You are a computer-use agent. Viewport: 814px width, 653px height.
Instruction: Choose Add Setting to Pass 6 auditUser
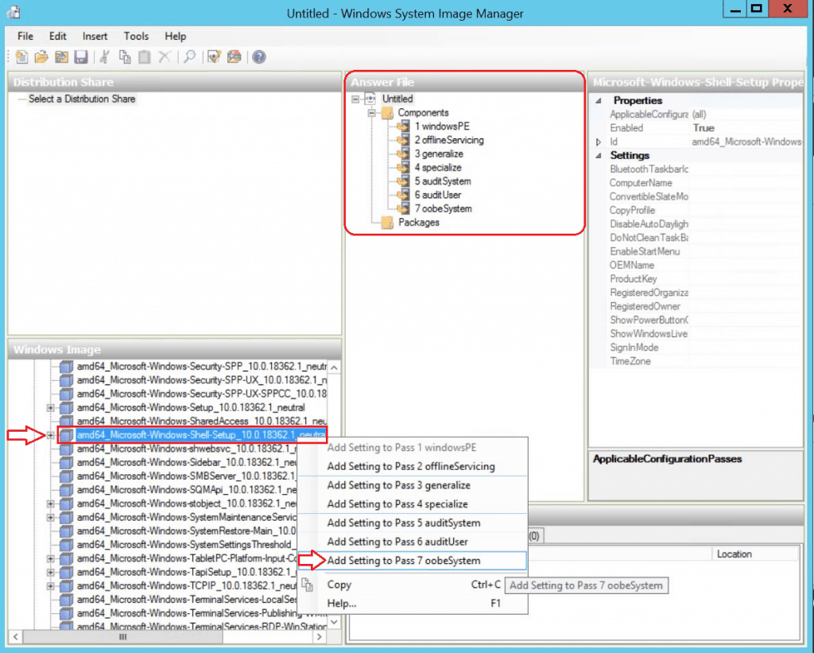click(x=413, y=542)
